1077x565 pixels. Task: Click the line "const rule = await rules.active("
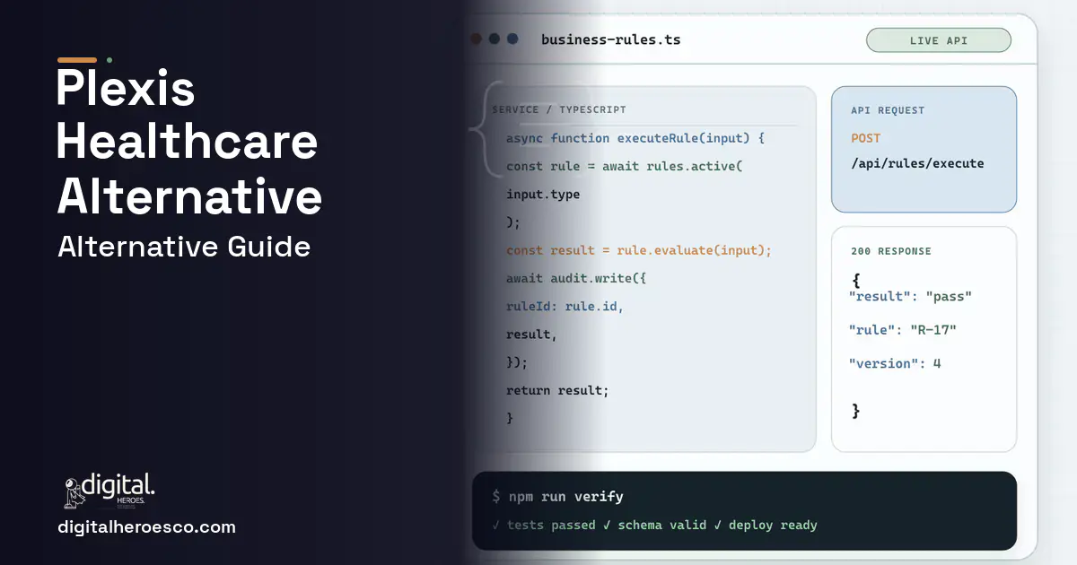625,166
